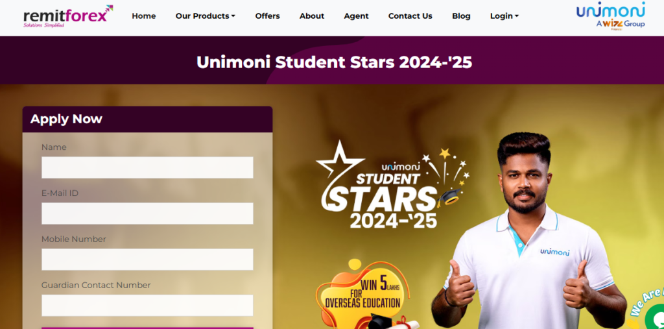Image resolution: width=664 pixels, height=329 pixels.
Task: Click into the E-Mail ID field
Action: [147, 213]
